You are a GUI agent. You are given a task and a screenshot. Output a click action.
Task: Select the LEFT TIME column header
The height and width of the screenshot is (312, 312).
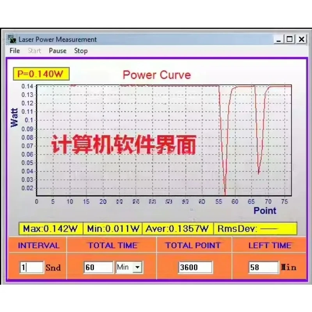tap(270, 245)
